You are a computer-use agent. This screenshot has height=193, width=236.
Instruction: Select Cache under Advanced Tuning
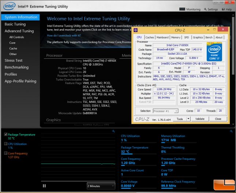pos(13,49)
